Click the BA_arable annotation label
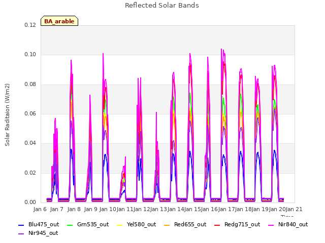325x243 pixels. pos(59,21)
